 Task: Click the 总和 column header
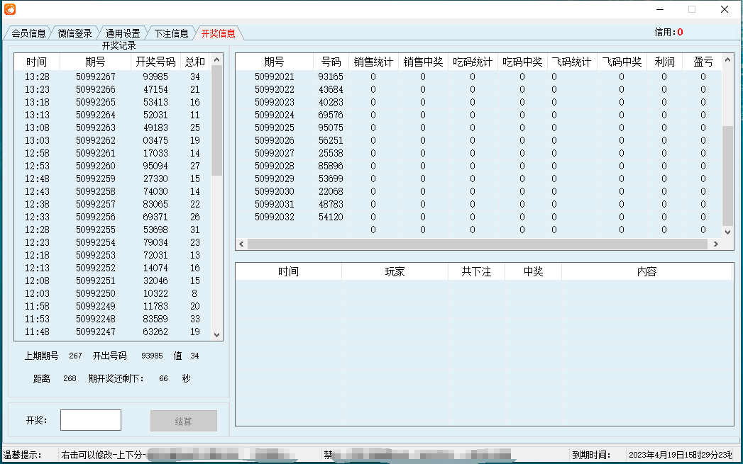(x=194, y=61)
